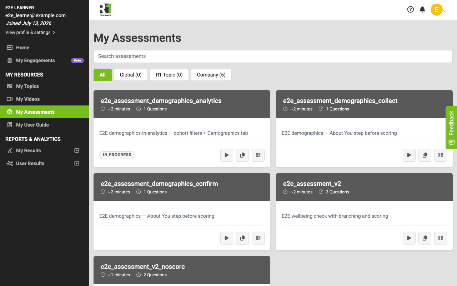
Task: Open My Topics in sidebar
Action: click(x=45, y=86)
